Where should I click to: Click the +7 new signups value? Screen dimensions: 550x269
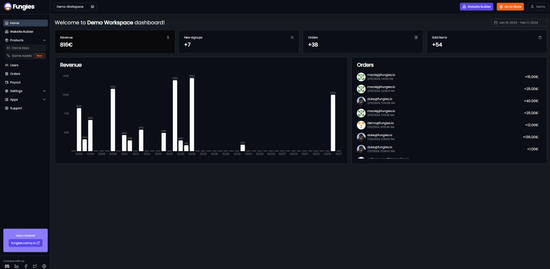point(187,45)
